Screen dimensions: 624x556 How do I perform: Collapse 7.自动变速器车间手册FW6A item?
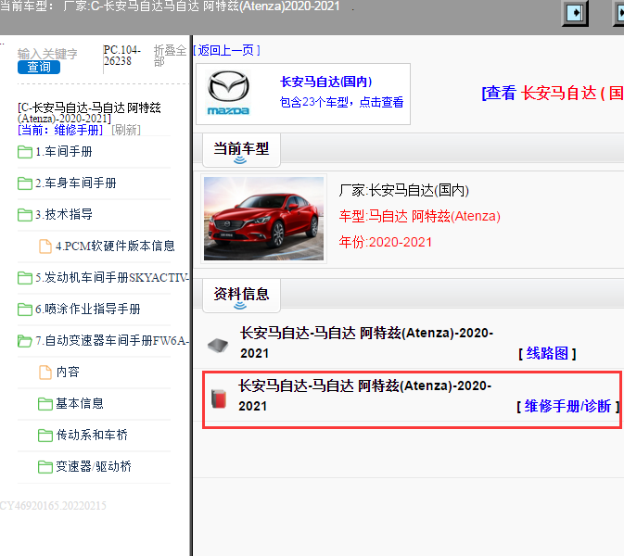(x=112, y=340)
